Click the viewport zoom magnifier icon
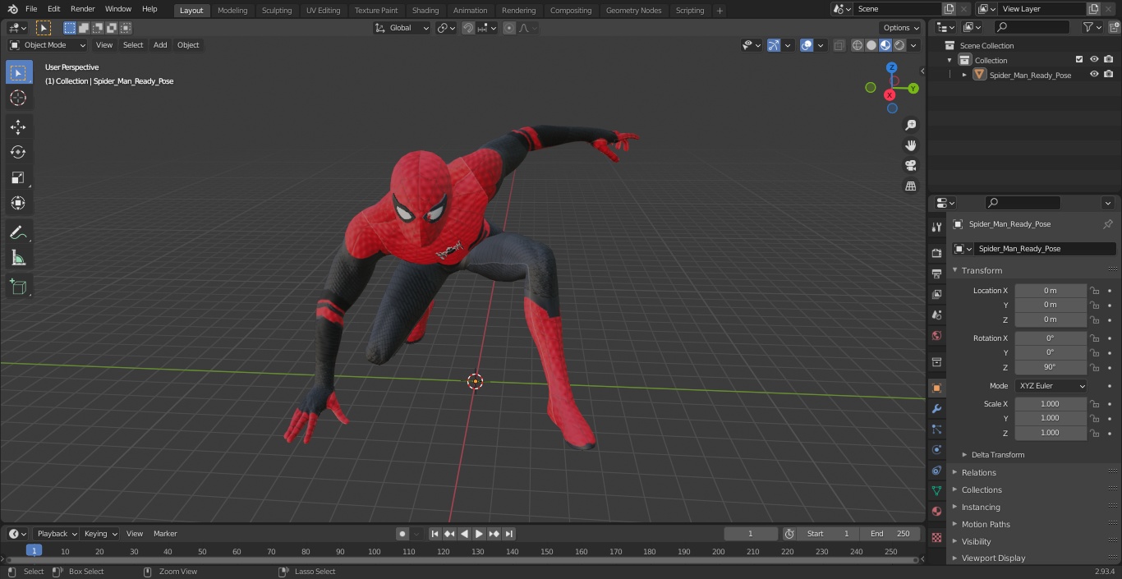Viewport: 1122px width, 579px height. click(x=910, y=125)
